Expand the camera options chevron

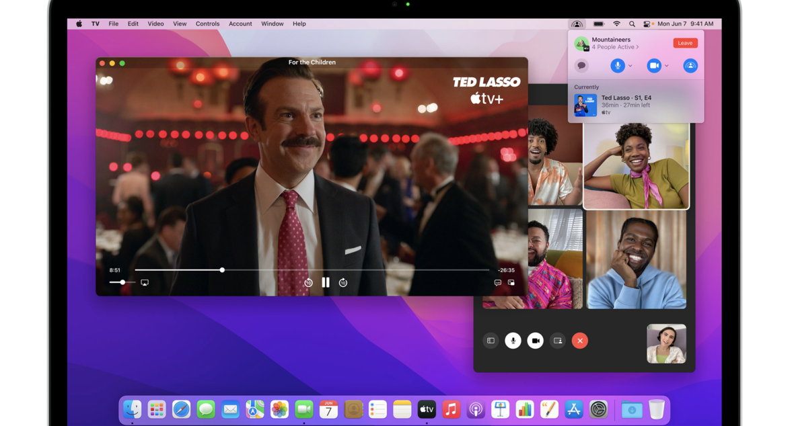click(667, 66)
